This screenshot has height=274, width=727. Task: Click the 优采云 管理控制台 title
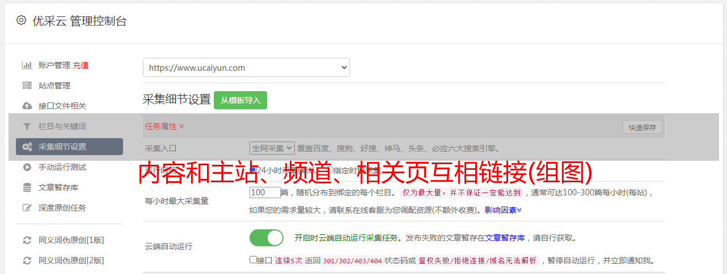[79, 21]
